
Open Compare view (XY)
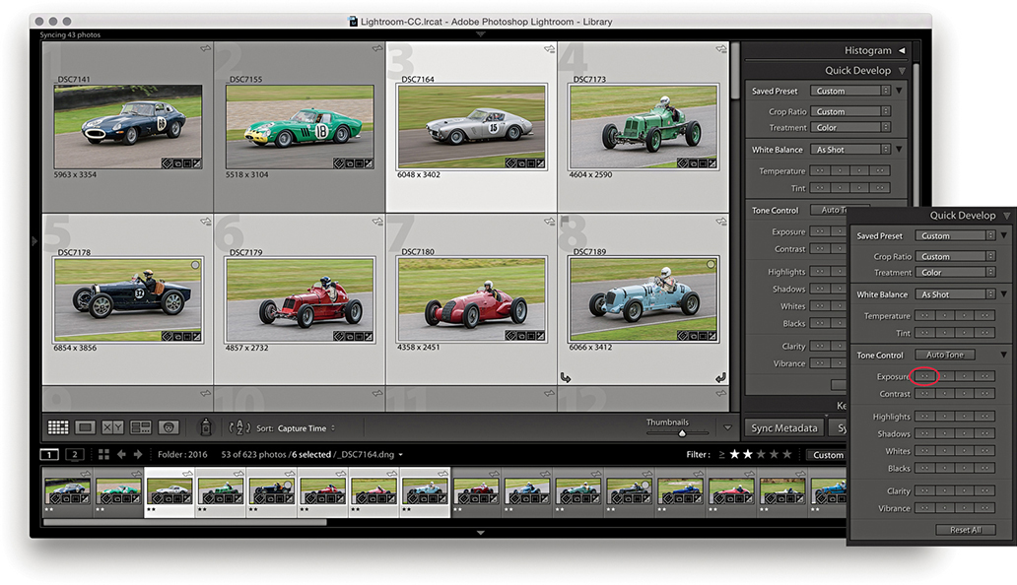(112, 427)
